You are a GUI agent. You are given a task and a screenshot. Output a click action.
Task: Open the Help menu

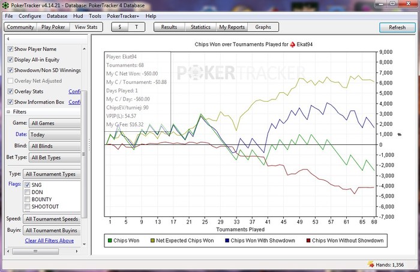[x=151, y=16]
